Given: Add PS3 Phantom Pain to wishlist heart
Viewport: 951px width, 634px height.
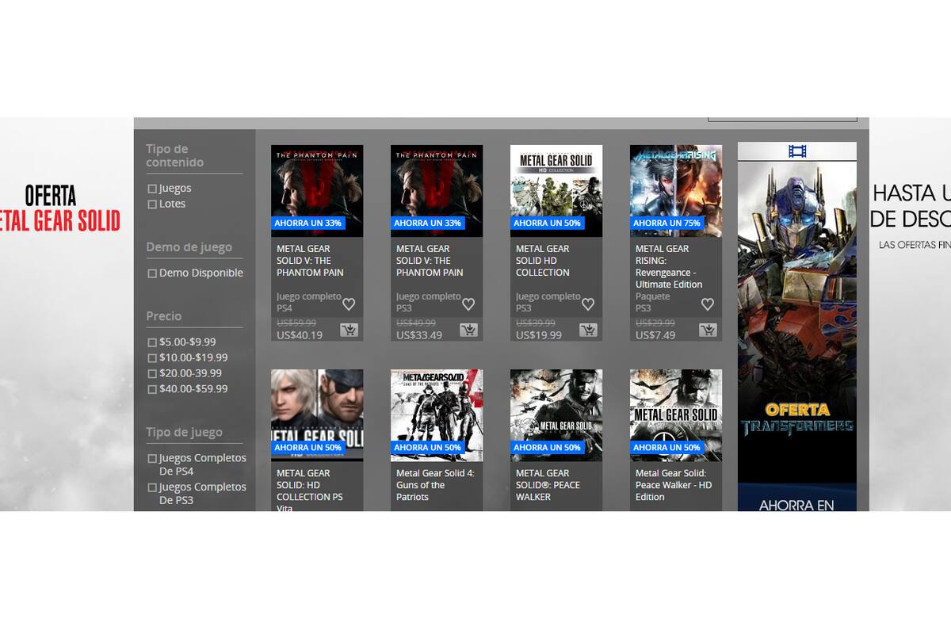Looking at the screenshot, I should coord(468,304).
